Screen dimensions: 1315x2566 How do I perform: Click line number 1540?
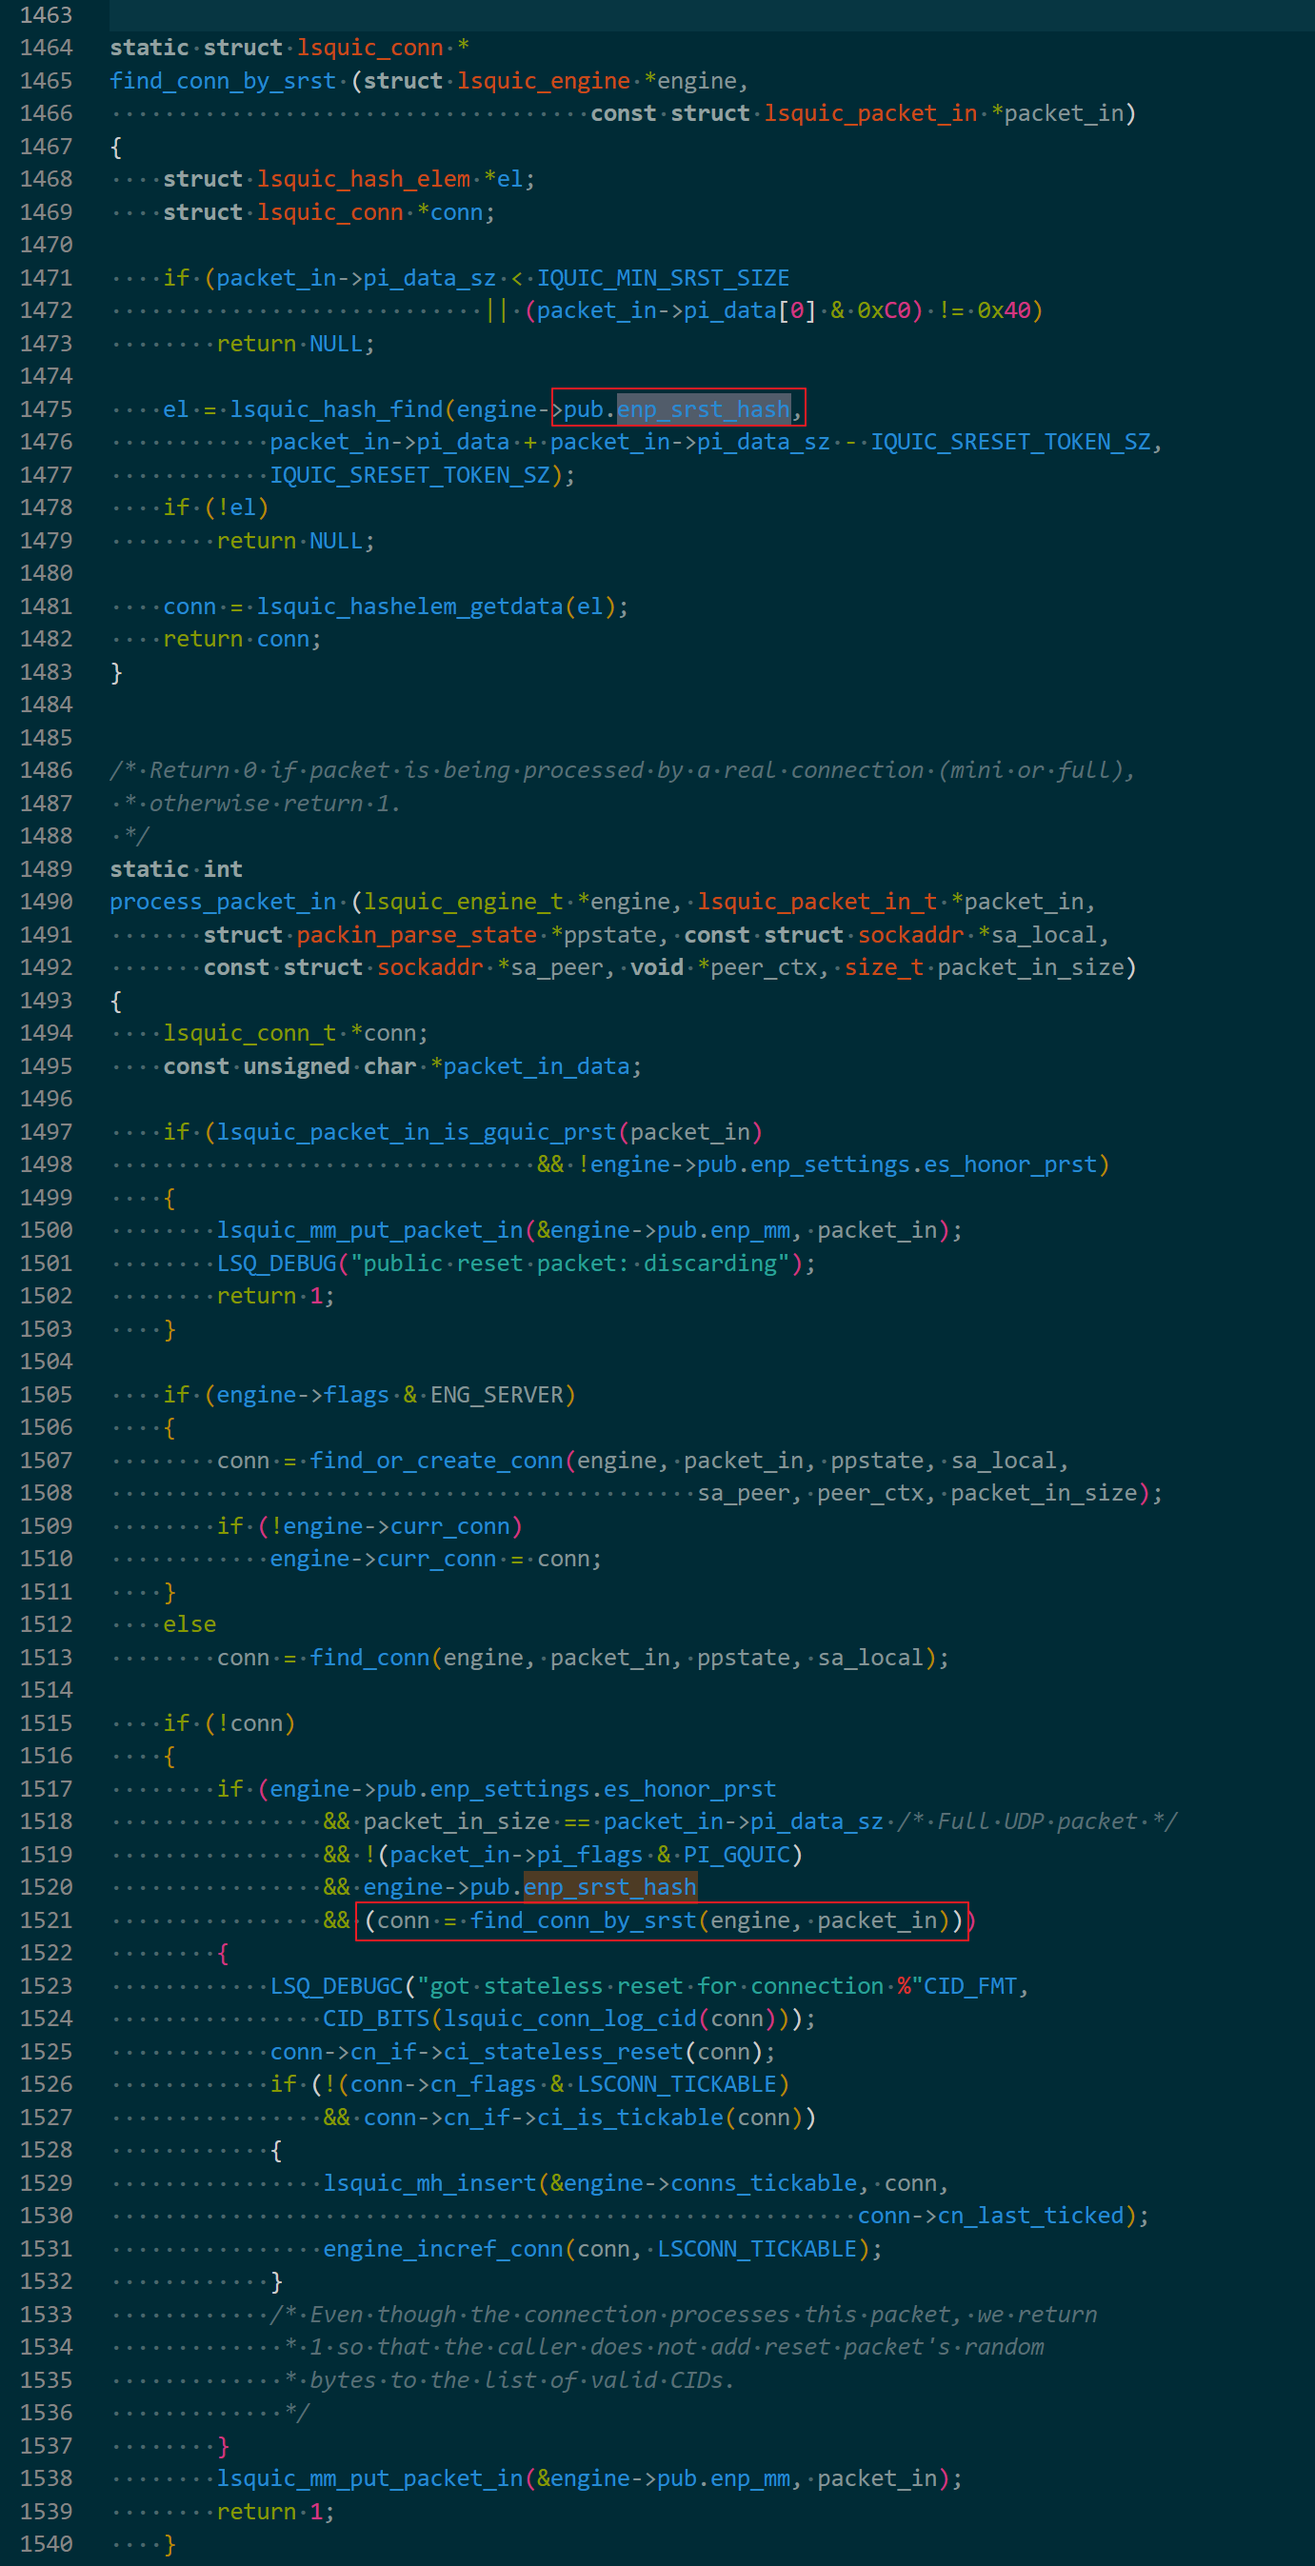[46, 2544]
